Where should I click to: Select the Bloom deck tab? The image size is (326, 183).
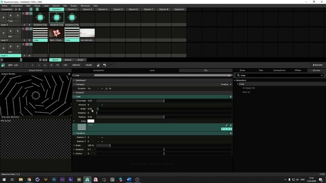(x=56, y=60)
